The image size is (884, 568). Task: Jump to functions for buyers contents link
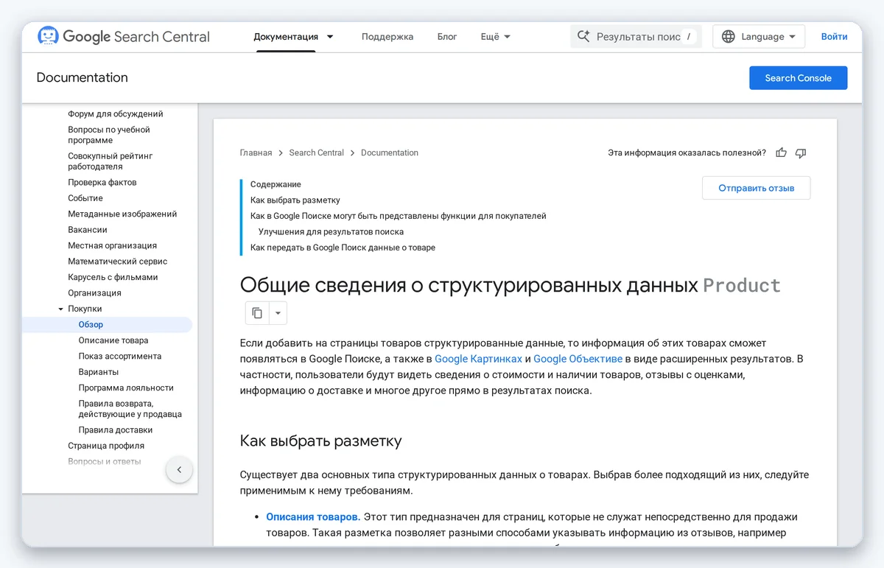pos(399,216)
